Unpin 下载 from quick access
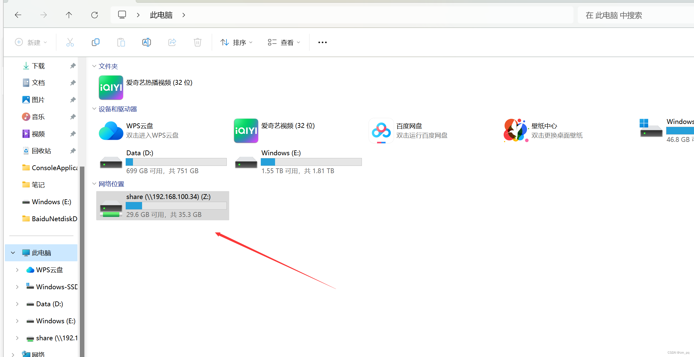The image size is (694, 357). click(x=73, y=66)
